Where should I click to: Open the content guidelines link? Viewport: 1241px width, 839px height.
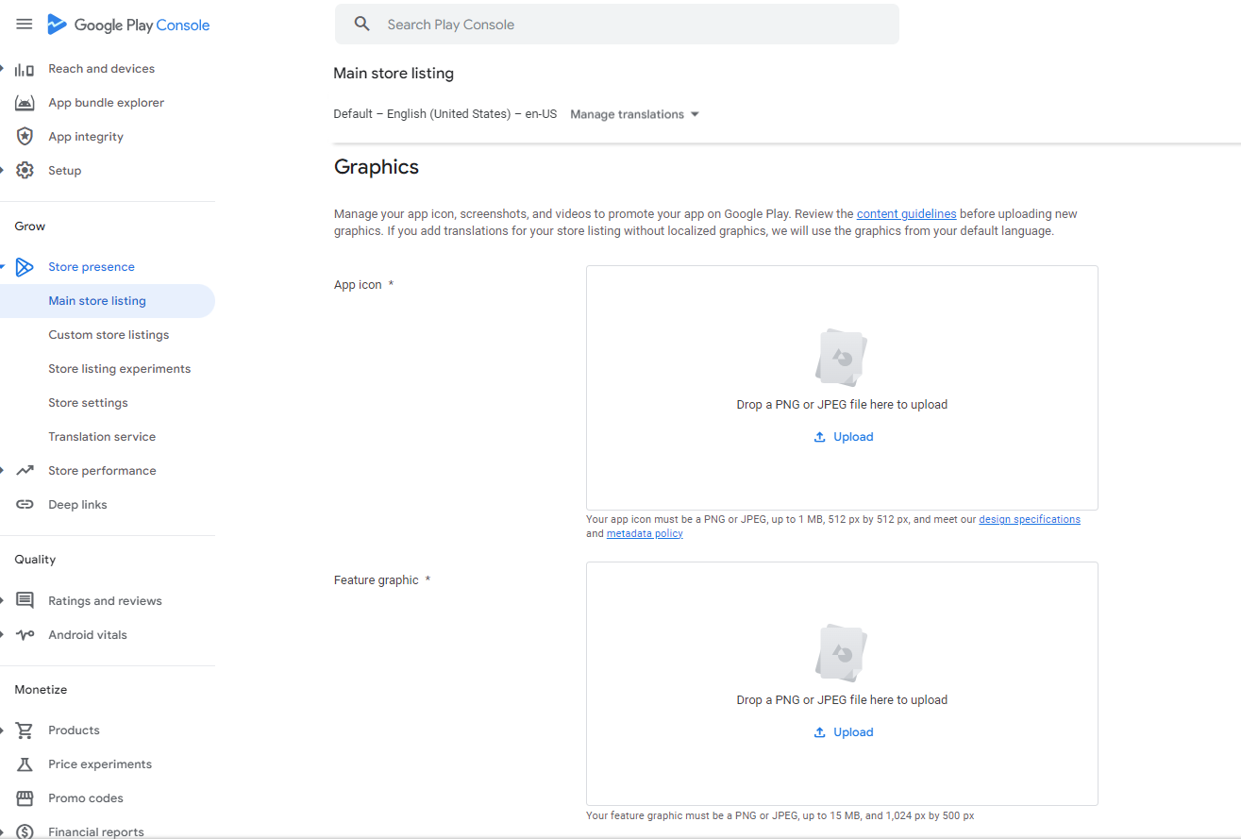(x=906, y=213)
